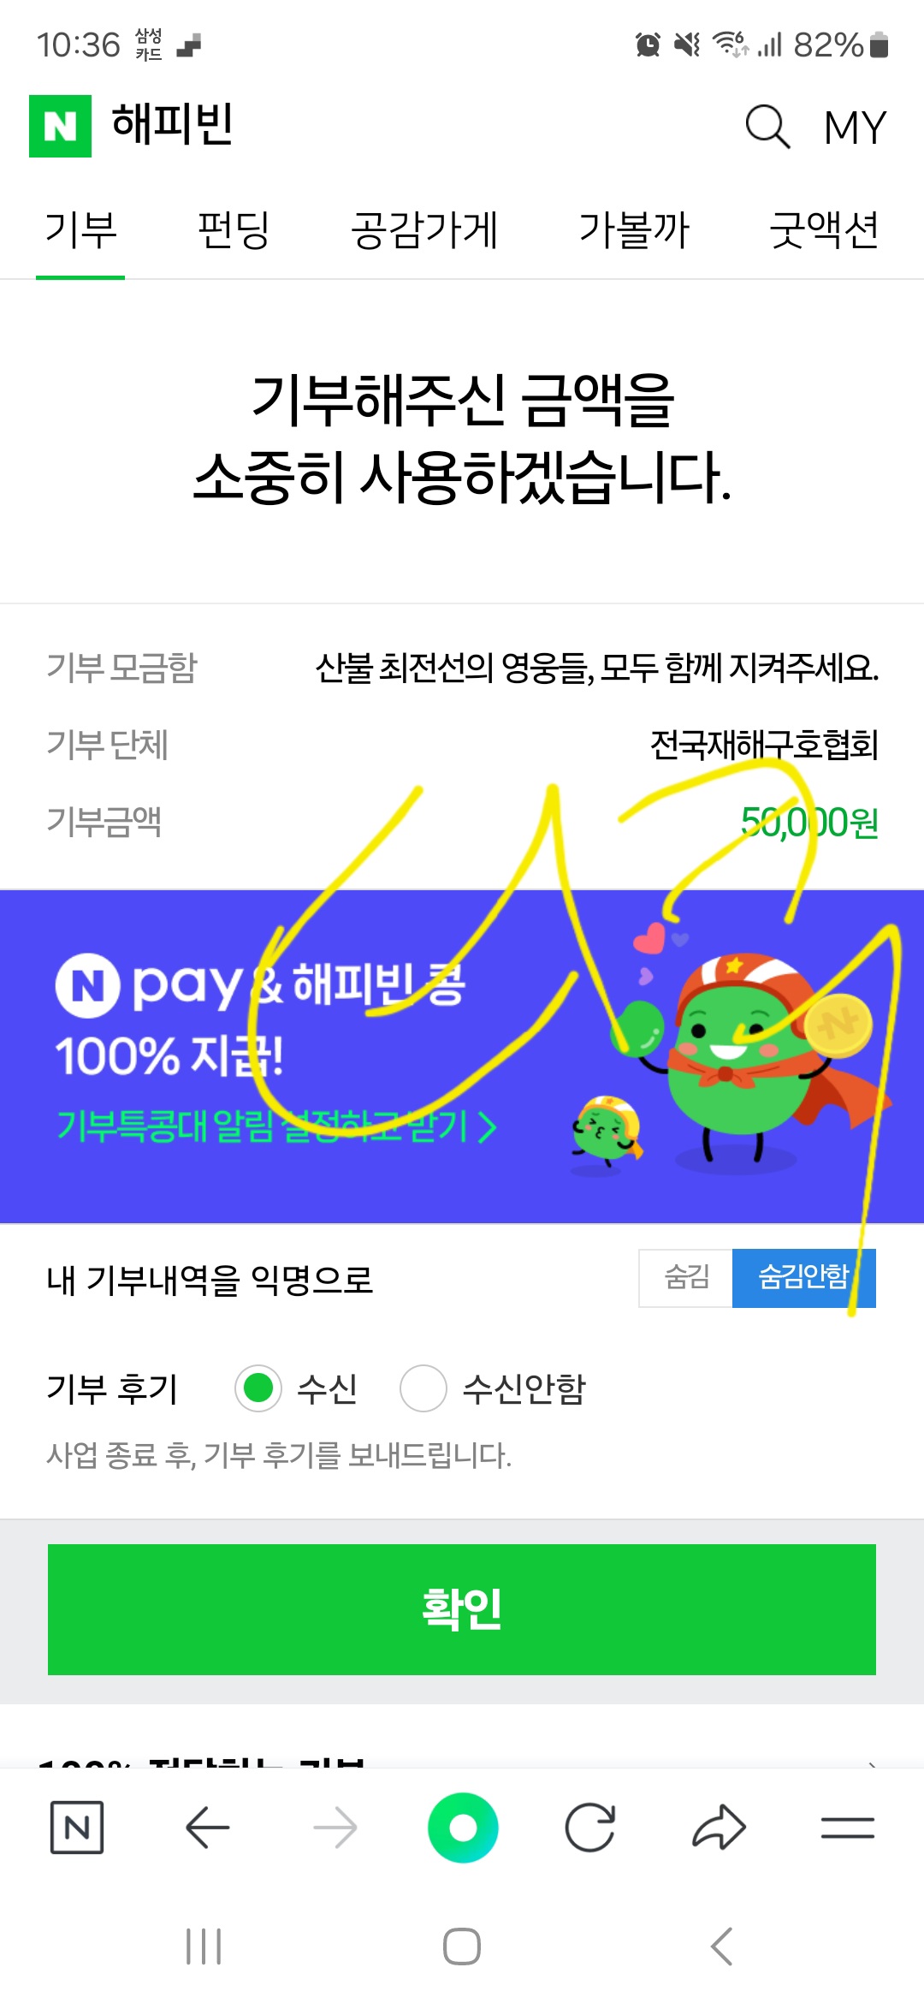Open MY page
This screenshot has height=2003, width=924.
coord(855,128)
